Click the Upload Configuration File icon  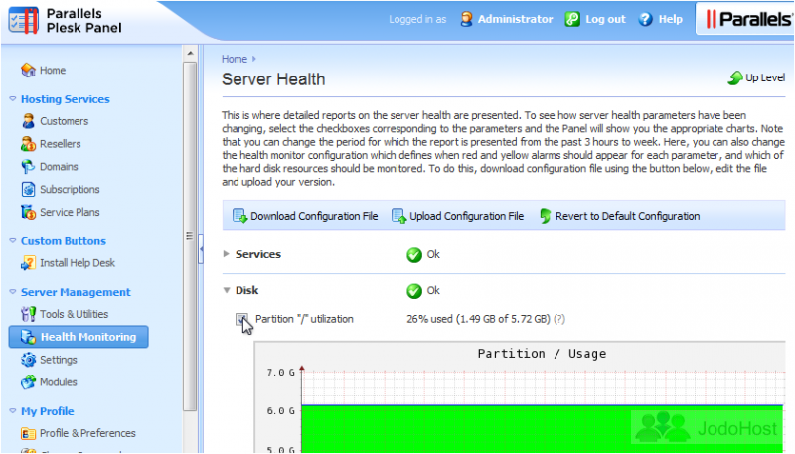tap(399, 216)
